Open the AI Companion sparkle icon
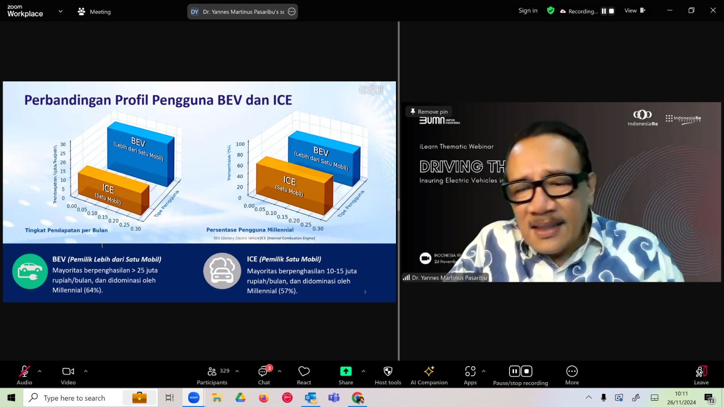Image resolution: width=724 pixels, height=407 pixels. tap(429, 371)
